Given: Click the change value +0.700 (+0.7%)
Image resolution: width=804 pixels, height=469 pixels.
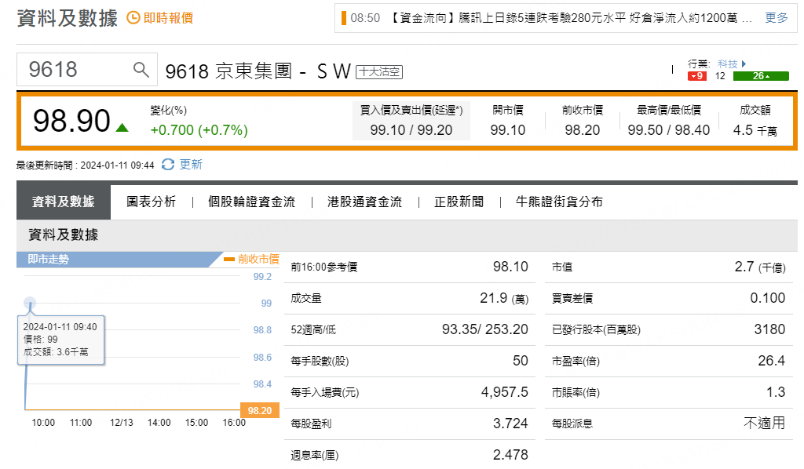Looking at the screenshot, I should click(x=199, y=130).
